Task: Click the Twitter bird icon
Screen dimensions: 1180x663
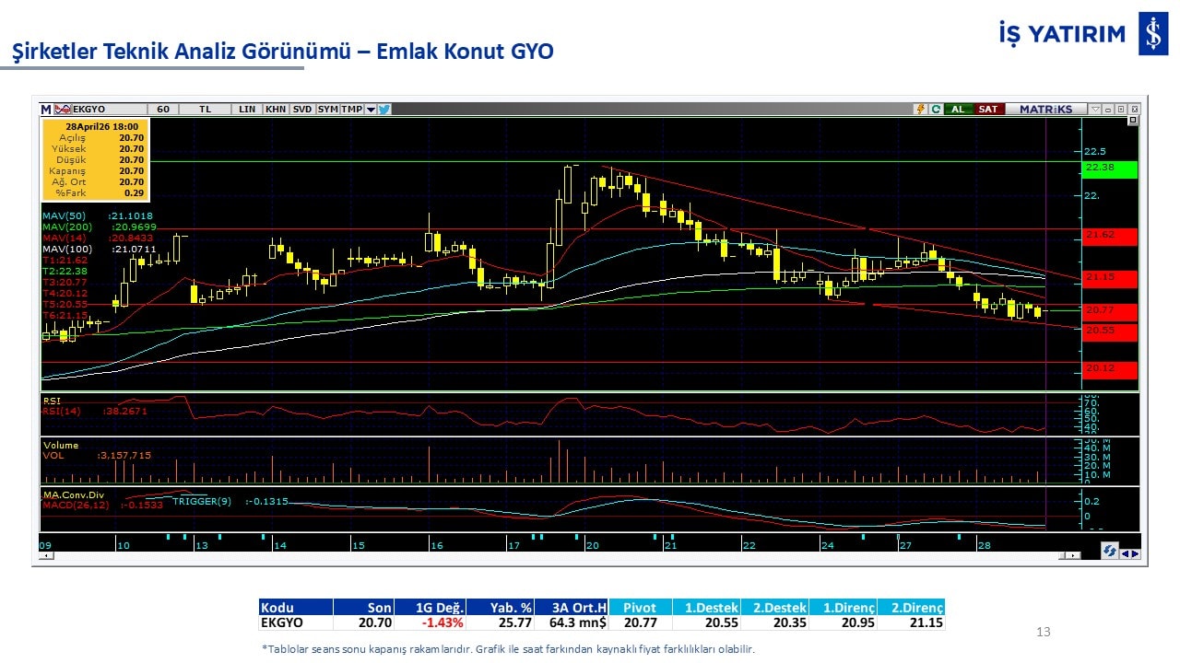Action: tap(384, 109)
